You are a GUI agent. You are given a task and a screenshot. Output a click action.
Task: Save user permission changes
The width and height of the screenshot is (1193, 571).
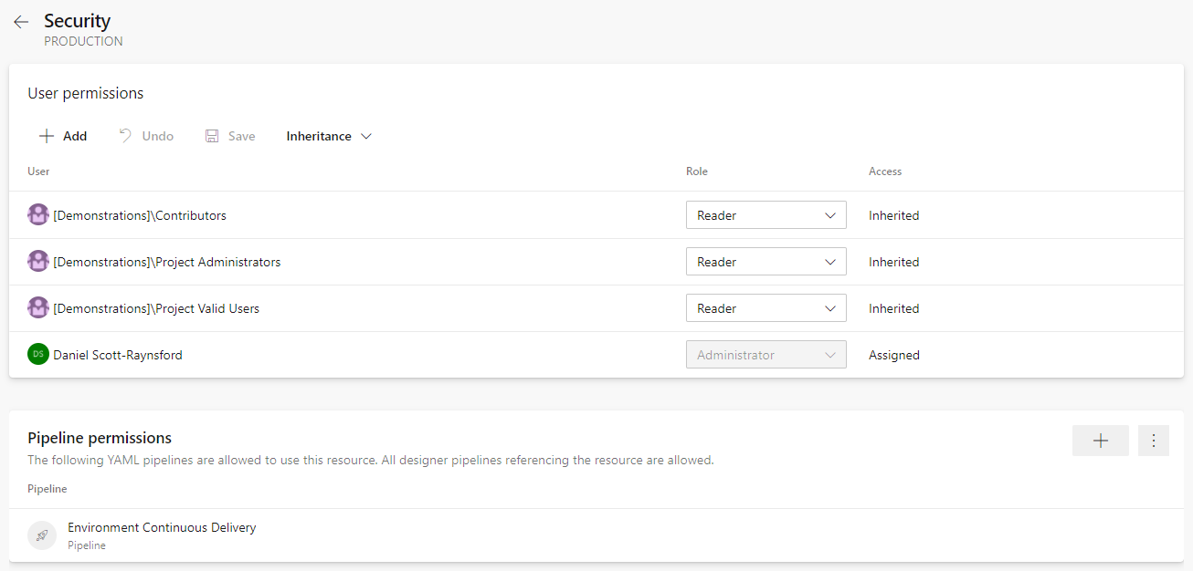(230, 136)
